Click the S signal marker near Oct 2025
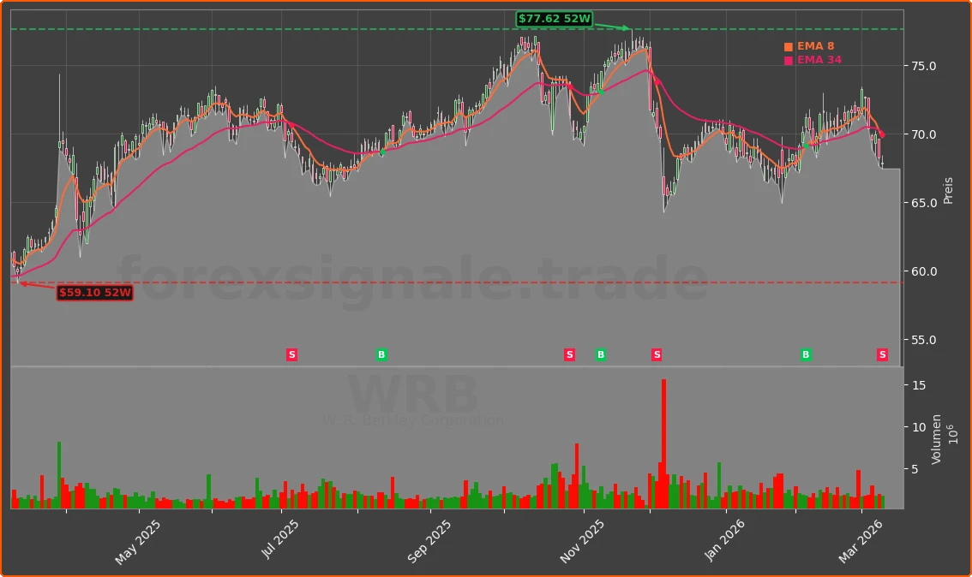The width and height of the screenshot is (972, 577). 568,354
